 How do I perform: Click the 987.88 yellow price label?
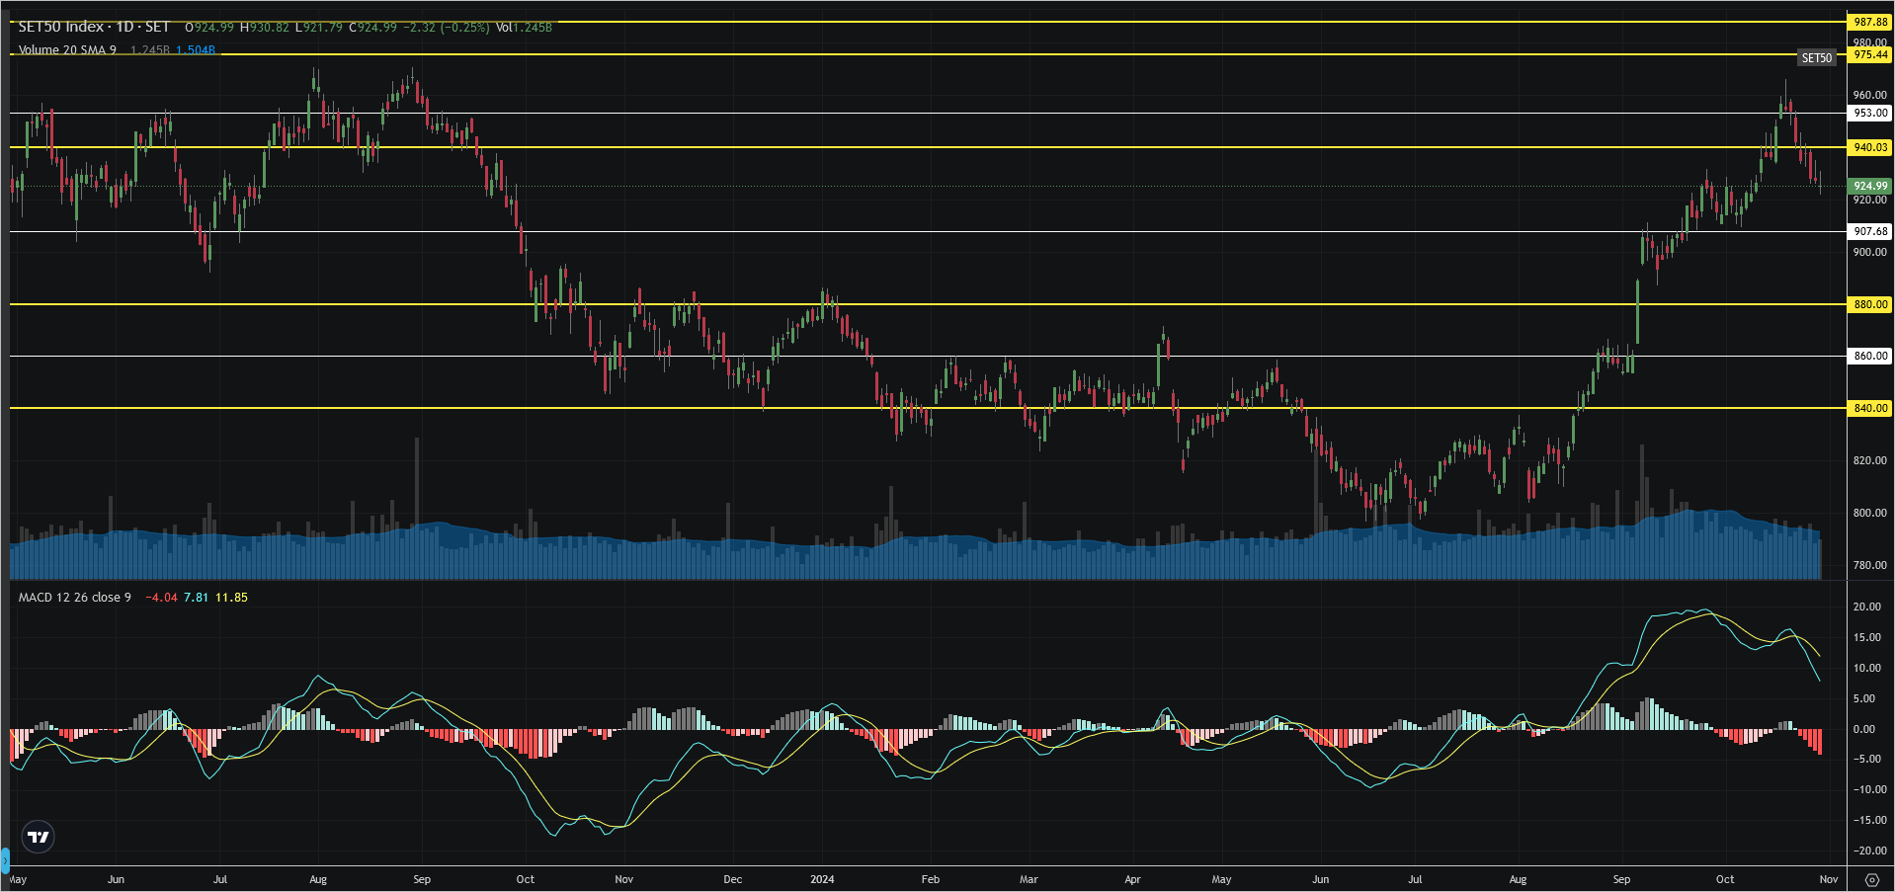click(x=1869, y=22)
